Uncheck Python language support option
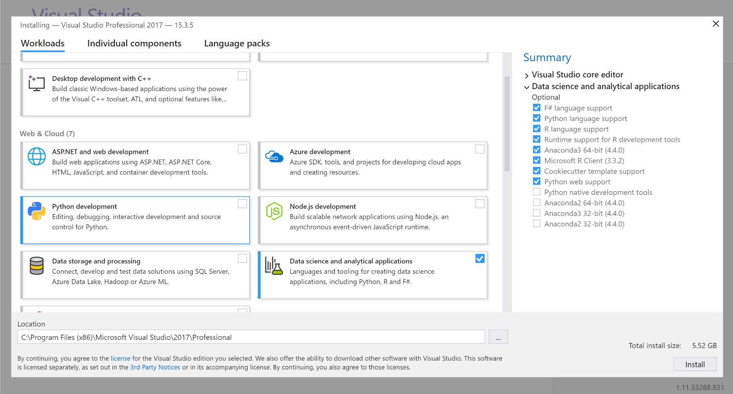Screen dimensions: 733x394 tap(537, 118)
